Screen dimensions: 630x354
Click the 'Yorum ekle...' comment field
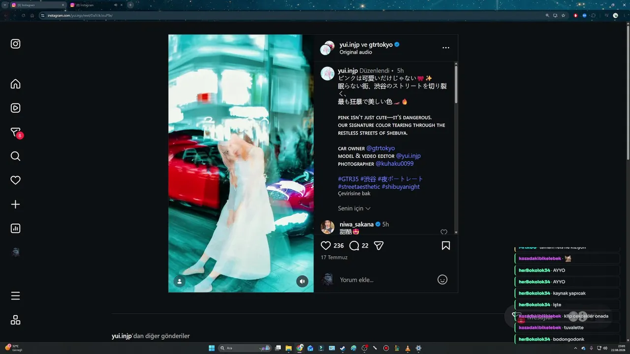(384, 280)
